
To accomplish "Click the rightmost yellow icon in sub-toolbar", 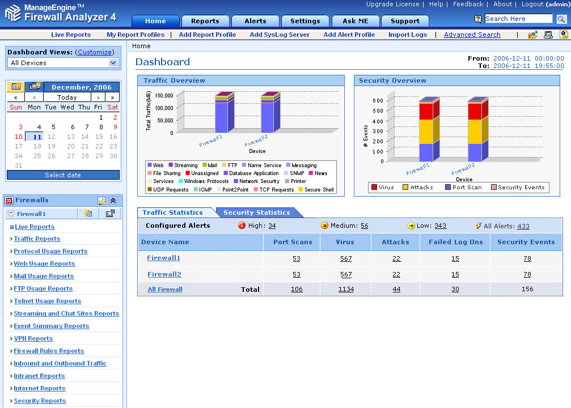I will coord(564,35).
